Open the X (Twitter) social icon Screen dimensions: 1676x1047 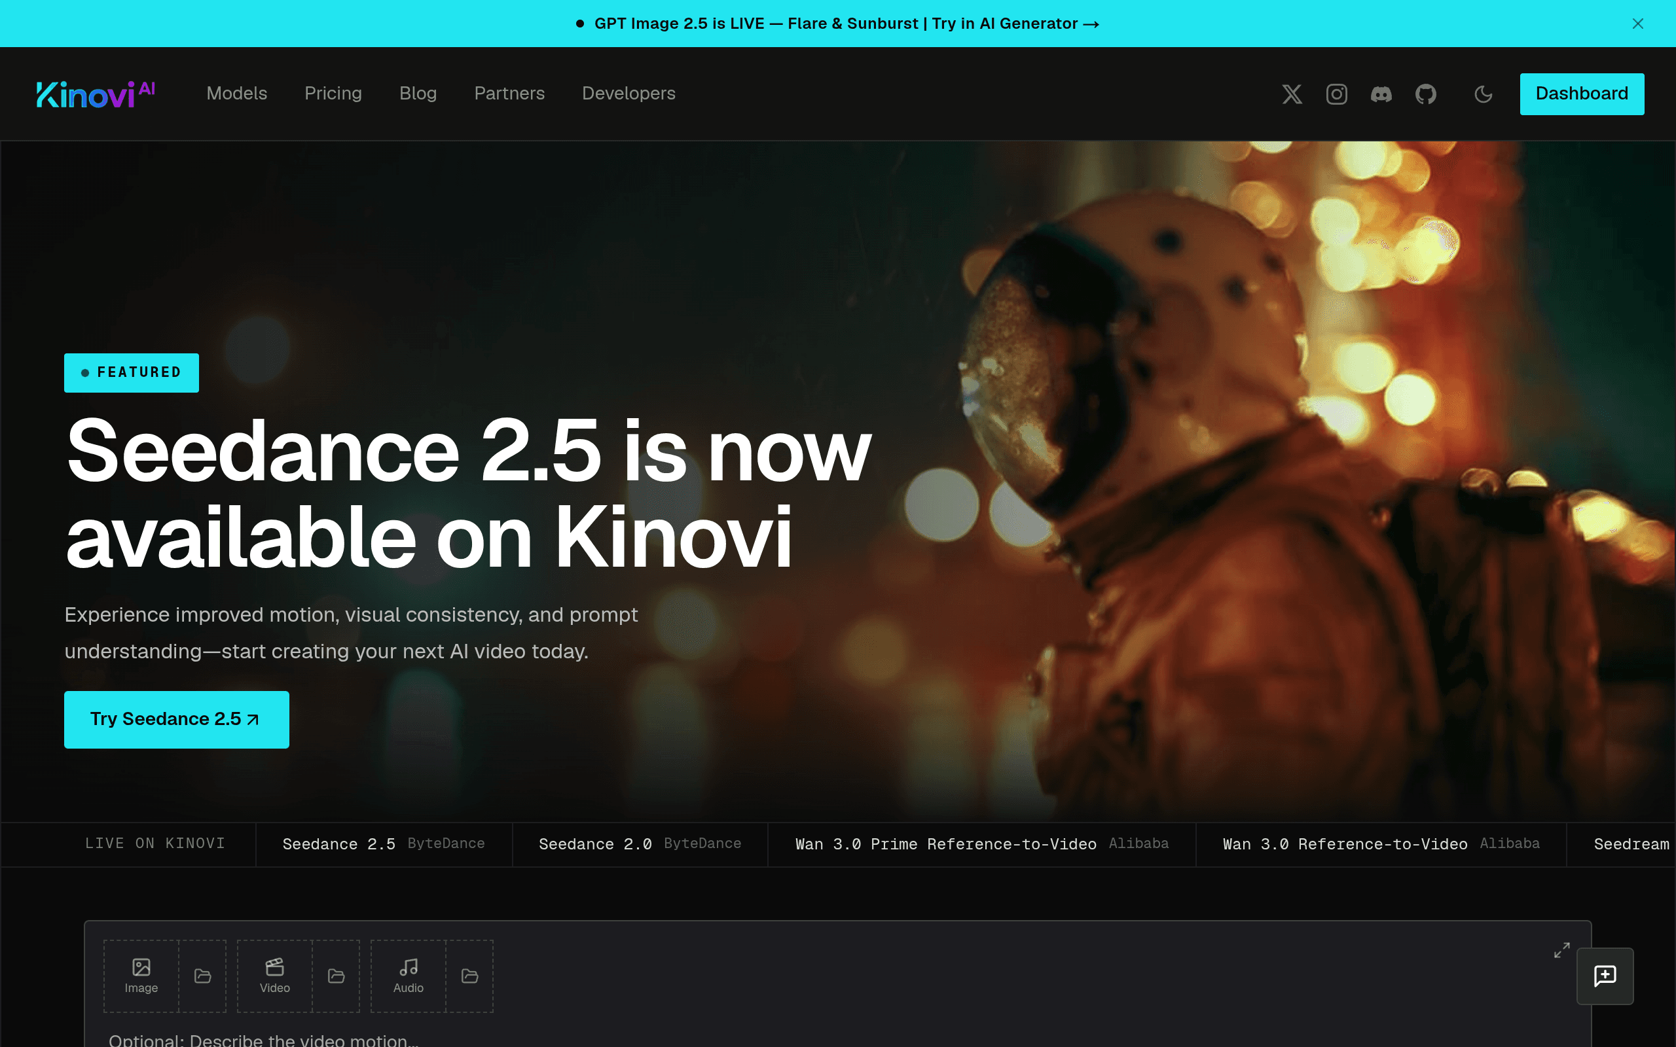[x=1292, y=94]
